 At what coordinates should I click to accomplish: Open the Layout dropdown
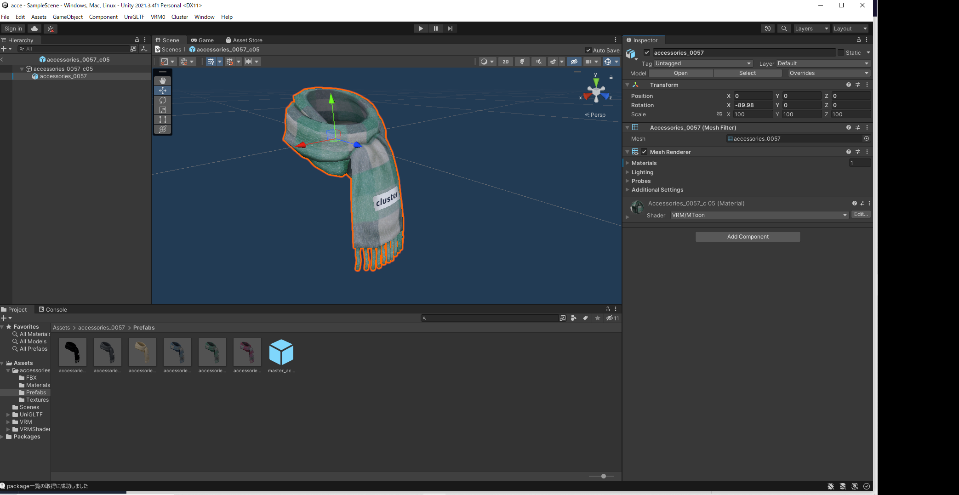(851, 28)
